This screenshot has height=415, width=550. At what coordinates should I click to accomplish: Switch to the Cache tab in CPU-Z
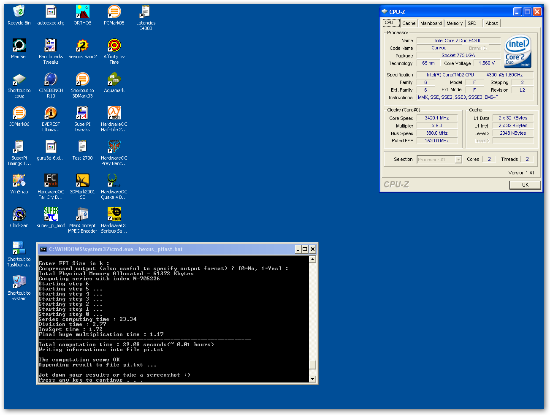pos(409,23)
